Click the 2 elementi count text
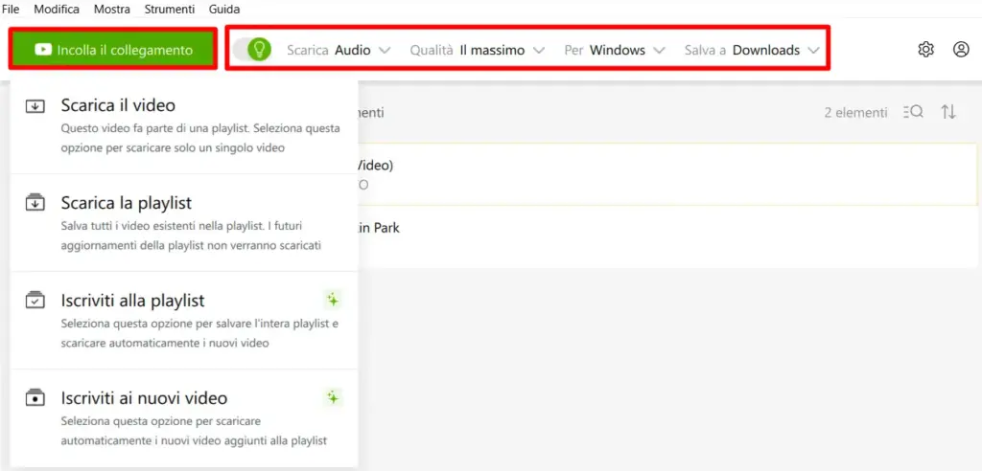This screenshot has width=982, height=471. point(855,113)
